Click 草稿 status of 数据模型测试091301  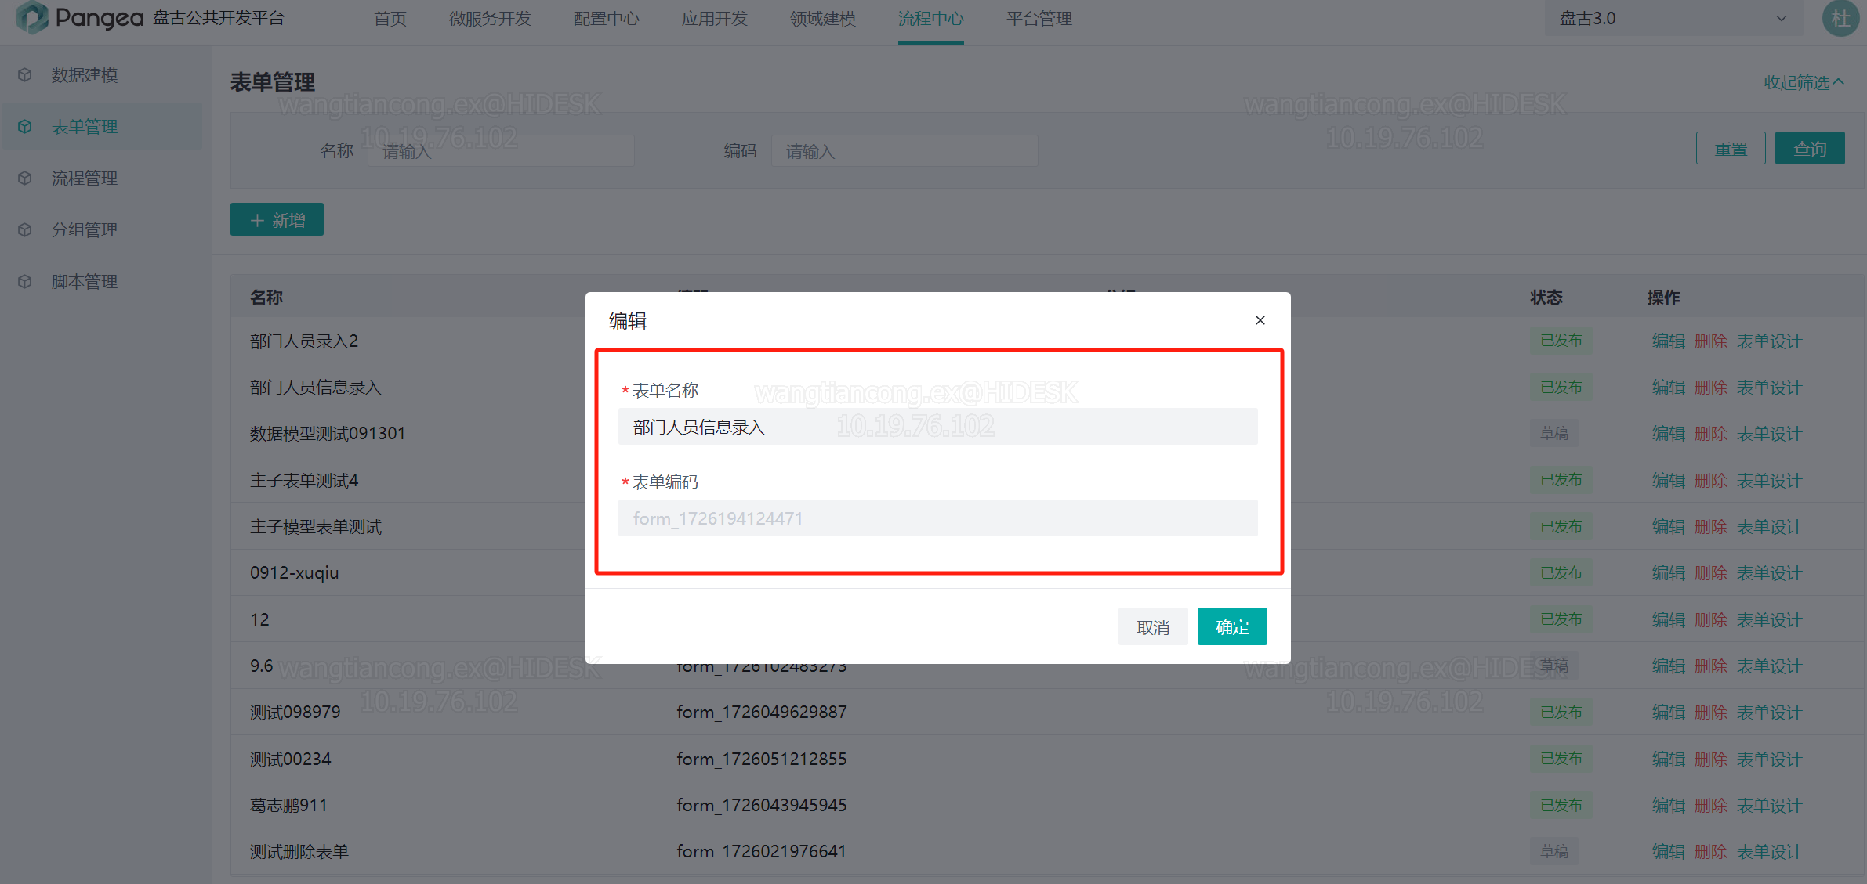tap(1554, 433)
